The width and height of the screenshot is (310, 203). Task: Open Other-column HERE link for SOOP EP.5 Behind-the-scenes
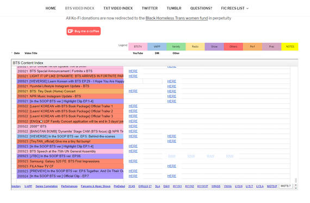(172, 136)
